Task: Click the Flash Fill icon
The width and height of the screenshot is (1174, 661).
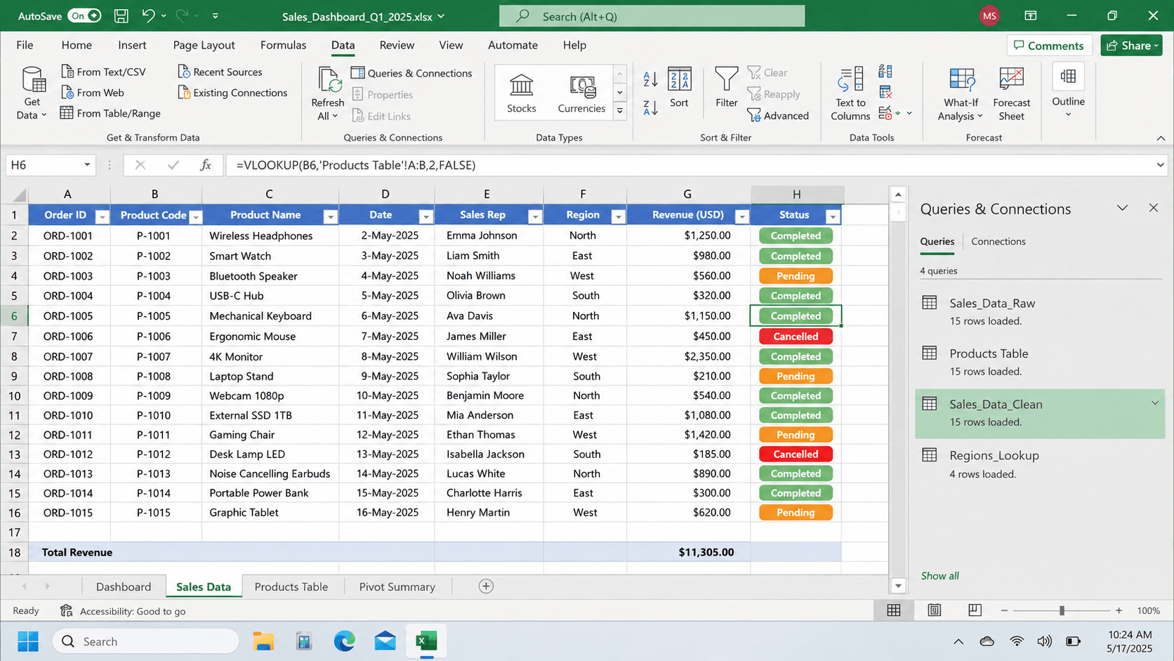Action: (885, 72)
